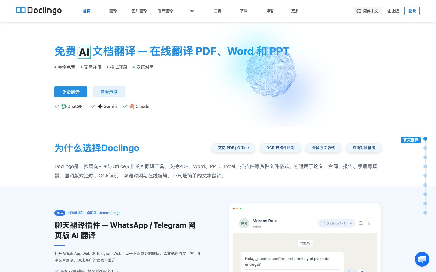The image size is (436, 272).
Task: Open the blue support chat bubble
Action: point(422,259)
